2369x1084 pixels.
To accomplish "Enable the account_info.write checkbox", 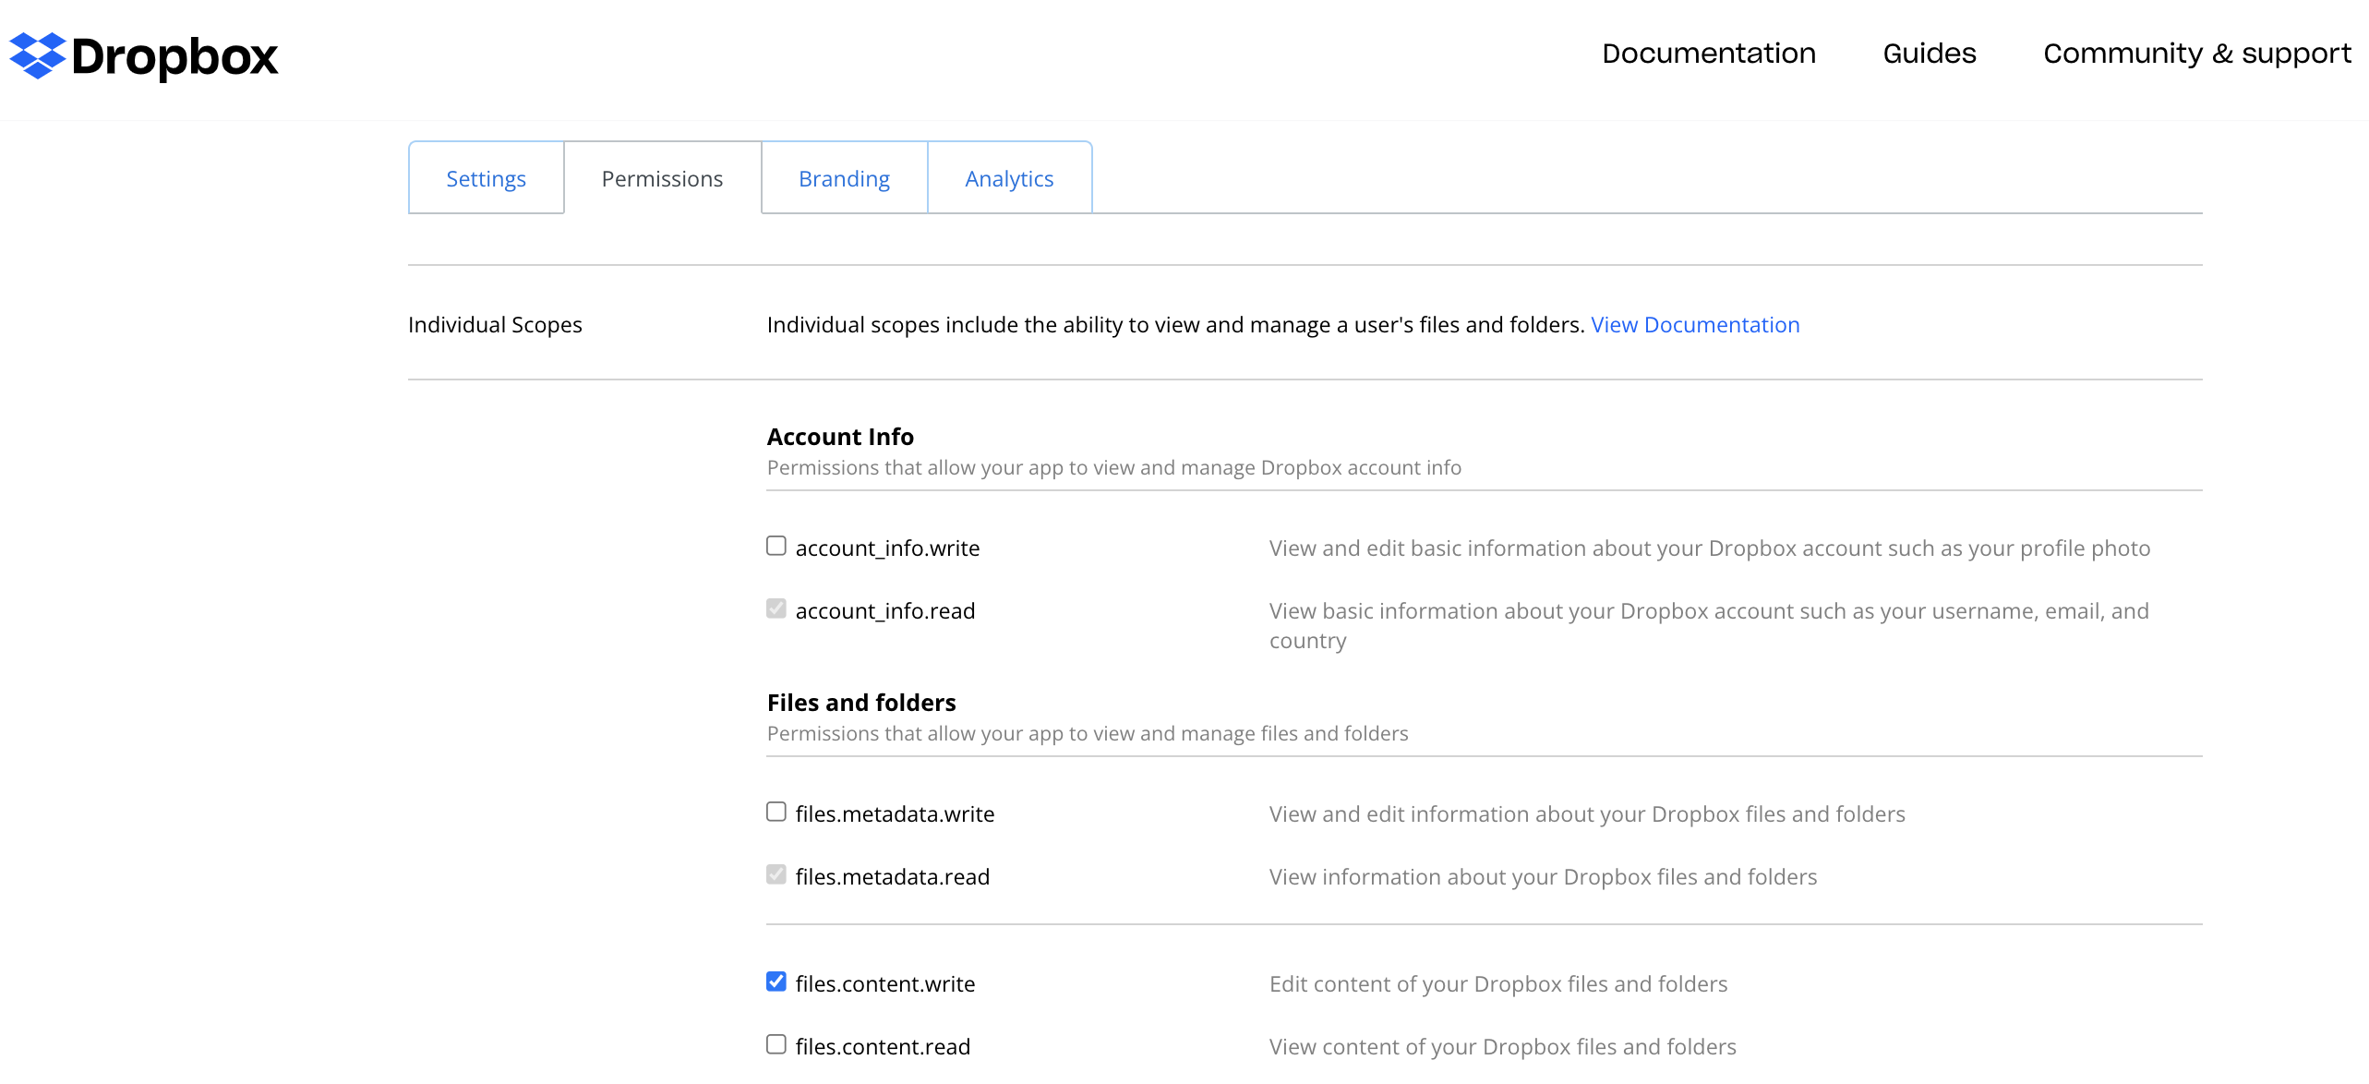I will (x=776, y=546).
